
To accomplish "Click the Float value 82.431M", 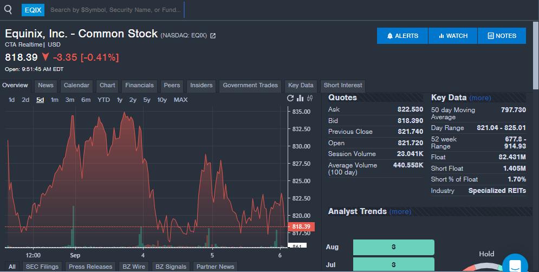I will point(512,157).
